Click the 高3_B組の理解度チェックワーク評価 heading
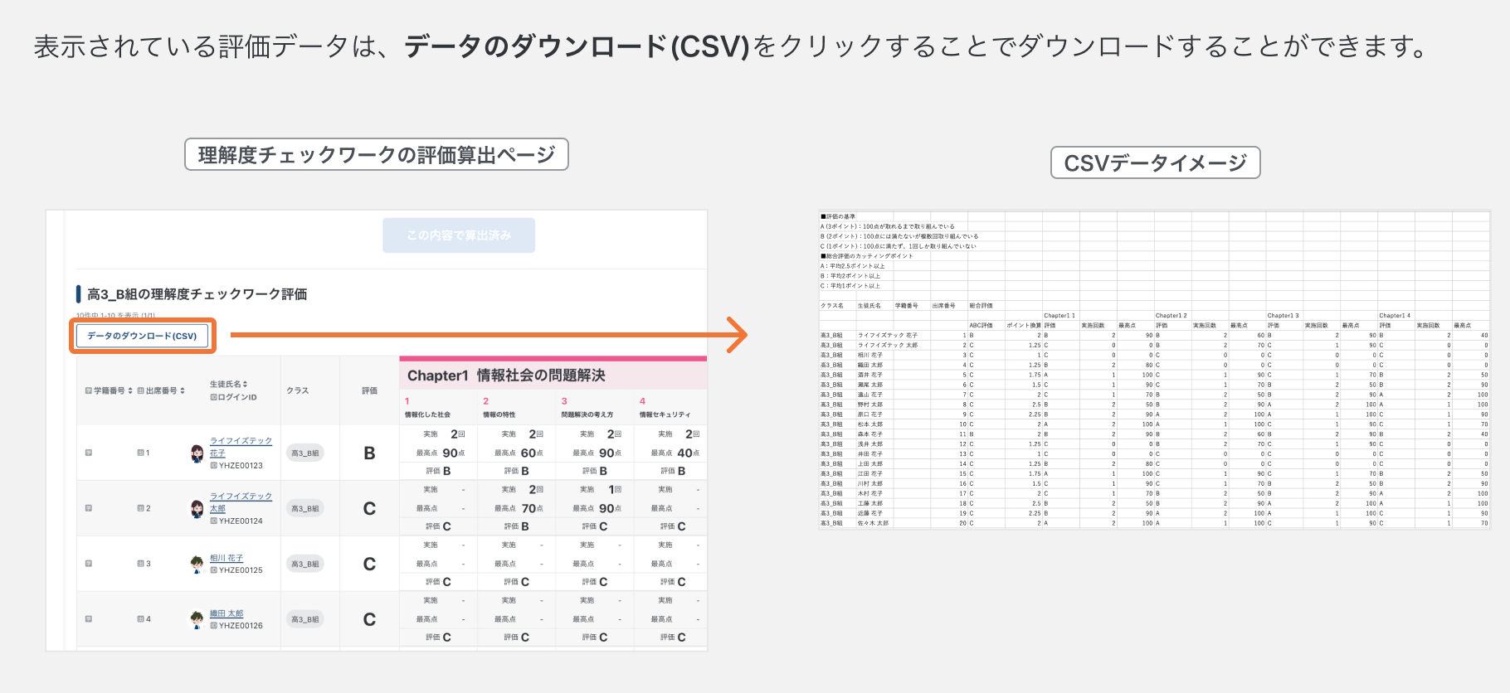 click(x=197, y=294)
